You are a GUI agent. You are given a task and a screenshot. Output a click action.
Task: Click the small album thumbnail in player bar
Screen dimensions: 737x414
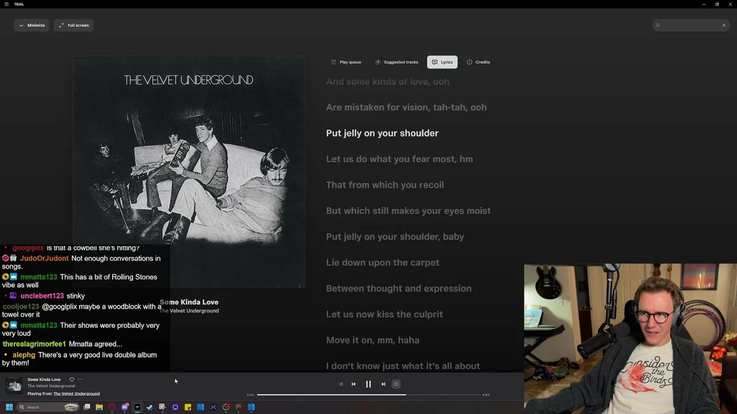click(14, 385)
